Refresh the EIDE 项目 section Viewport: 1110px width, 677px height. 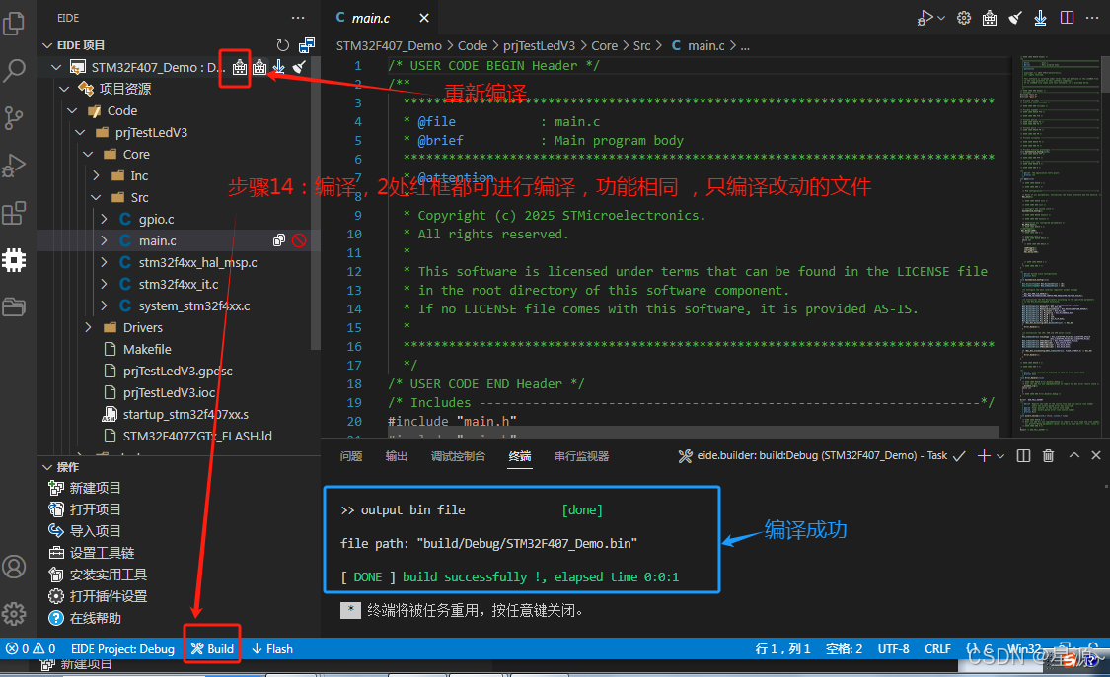(282, 45)
